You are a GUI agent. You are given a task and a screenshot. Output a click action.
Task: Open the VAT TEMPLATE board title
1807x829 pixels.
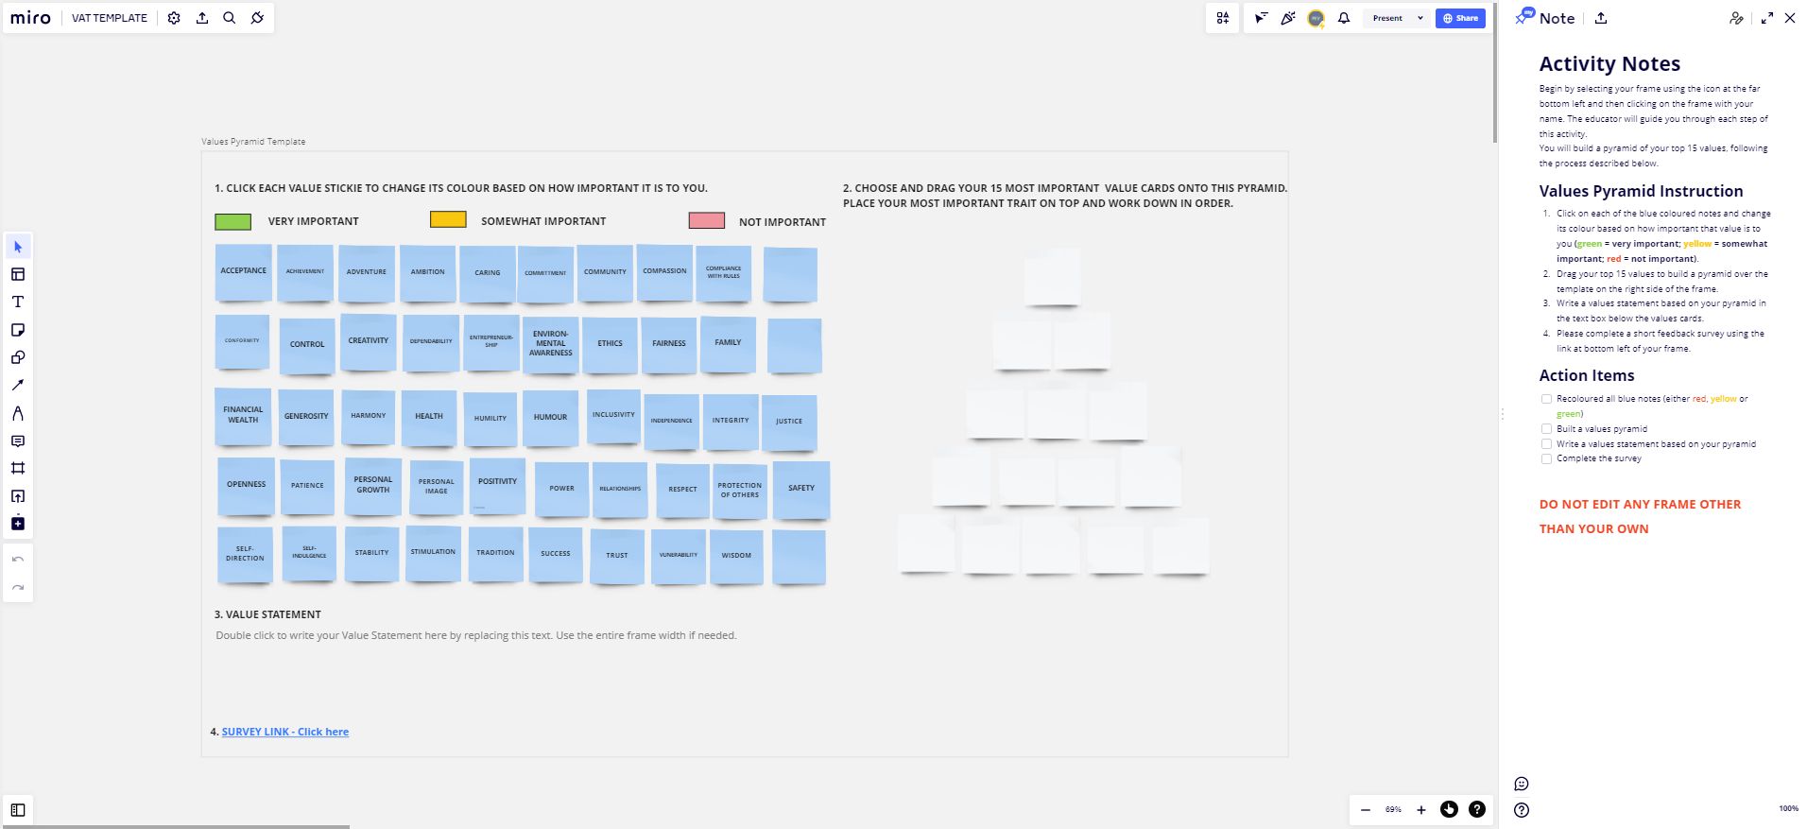click(110, 18)
